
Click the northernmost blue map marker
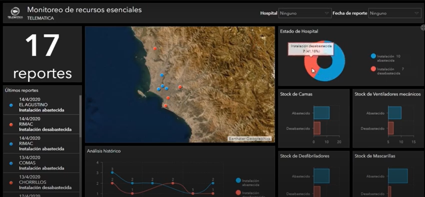coord(162,75)
